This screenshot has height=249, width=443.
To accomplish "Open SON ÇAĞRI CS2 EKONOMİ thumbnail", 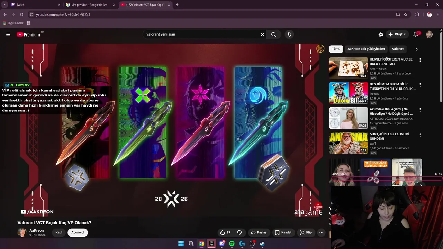I will [x=349, y=142].
